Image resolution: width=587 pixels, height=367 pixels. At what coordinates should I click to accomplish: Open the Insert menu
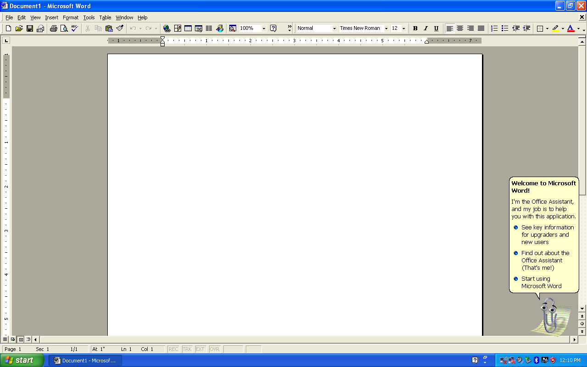51,17
